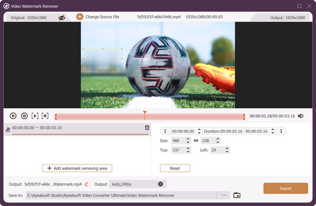Screen dimensions: 316x206
Task: Click the Save to path field
Action: click(x=121, y=195)
